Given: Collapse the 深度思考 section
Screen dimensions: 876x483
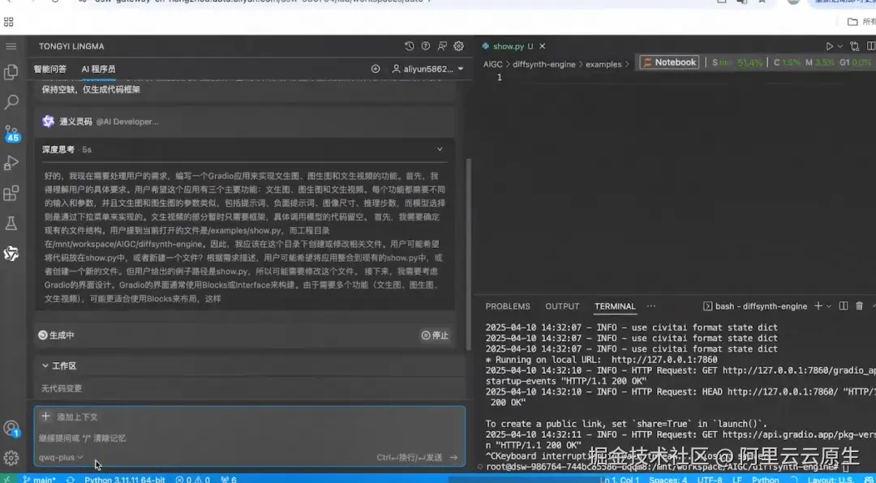Looking at the screenshot, I should tap(439, 149).
